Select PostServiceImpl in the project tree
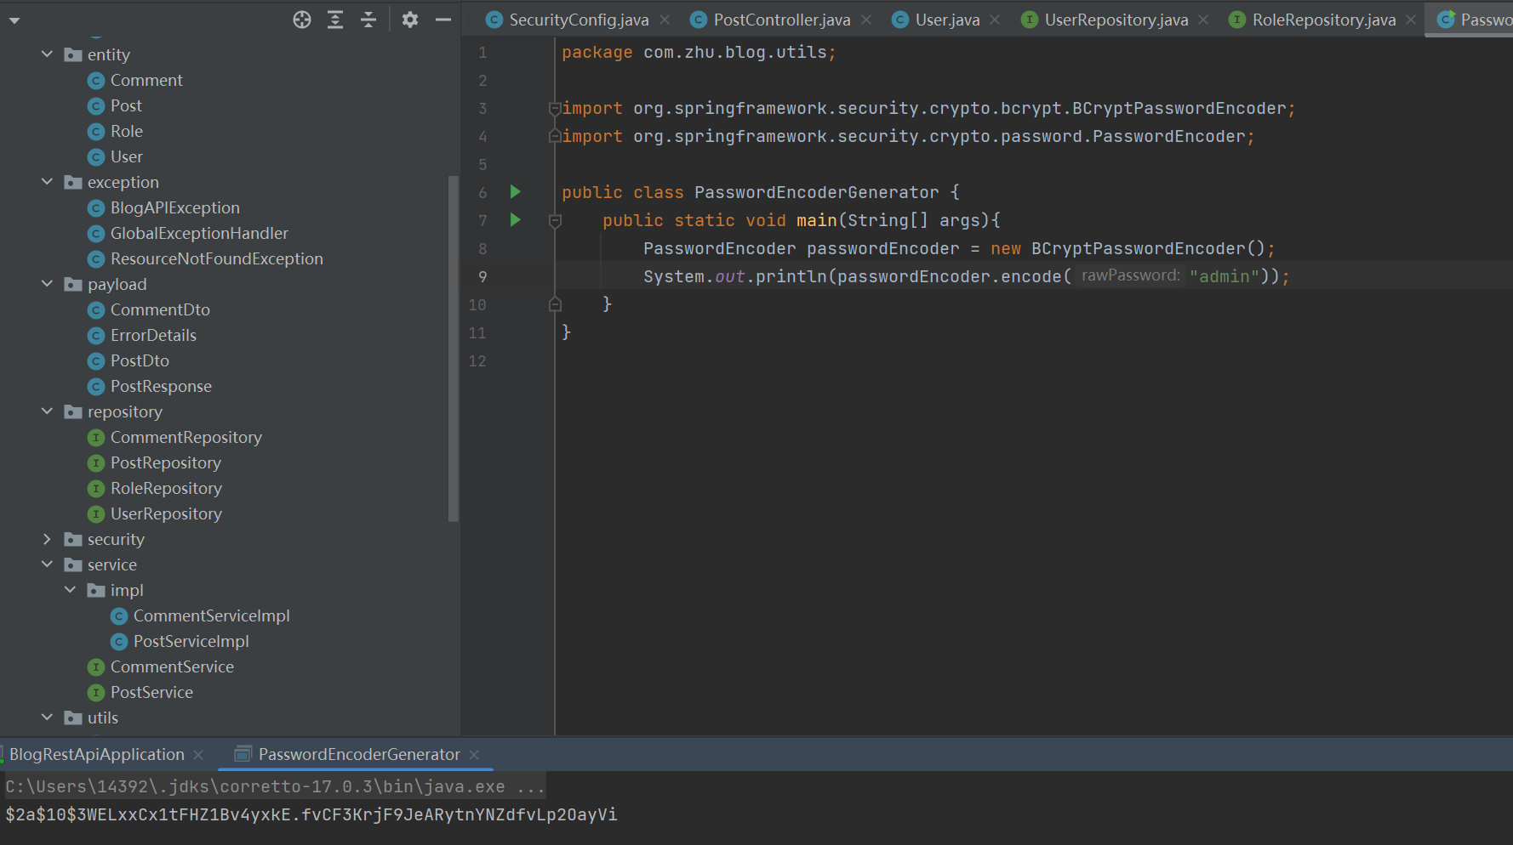 click(x=191, y=641)
